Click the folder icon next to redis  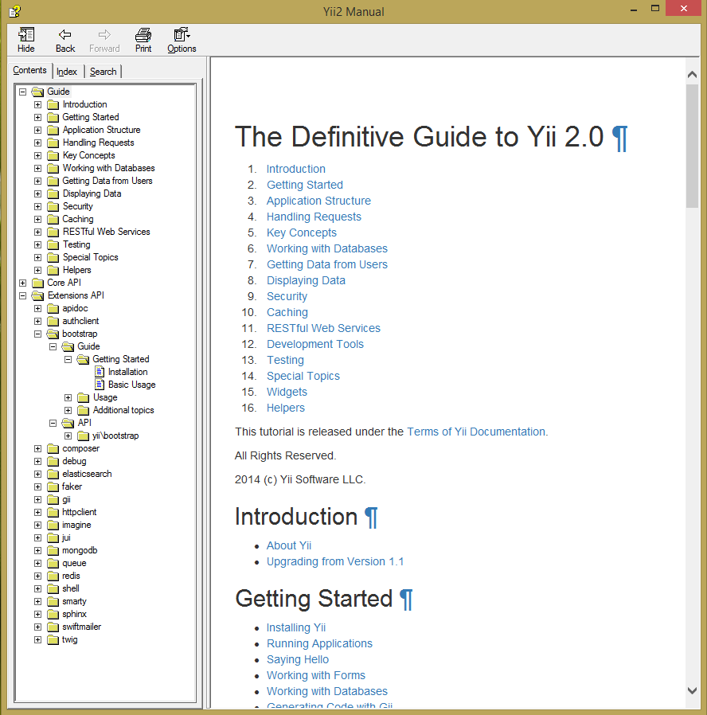[53, 576]
